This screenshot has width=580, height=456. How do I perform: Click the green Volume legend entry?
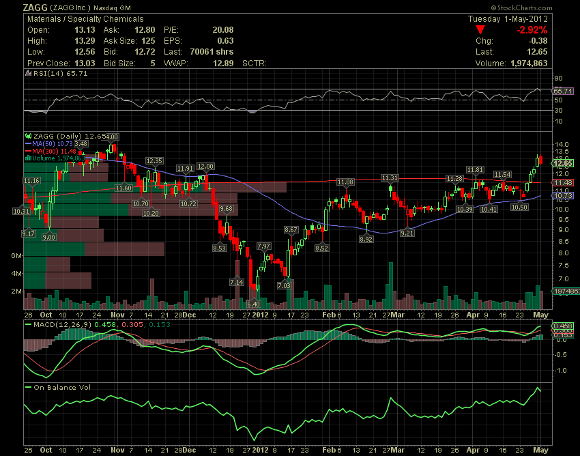55,158
